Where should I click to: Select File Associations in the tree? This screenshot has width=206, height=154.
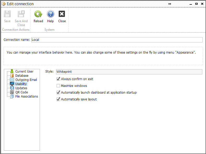pos(27,97)
